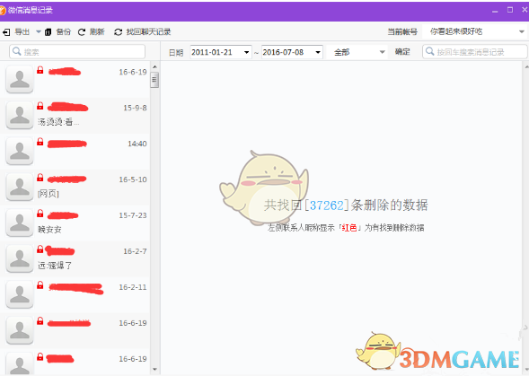Click lock icon on 15-9-8 contact
529x376 pixels.
(40, 106)
